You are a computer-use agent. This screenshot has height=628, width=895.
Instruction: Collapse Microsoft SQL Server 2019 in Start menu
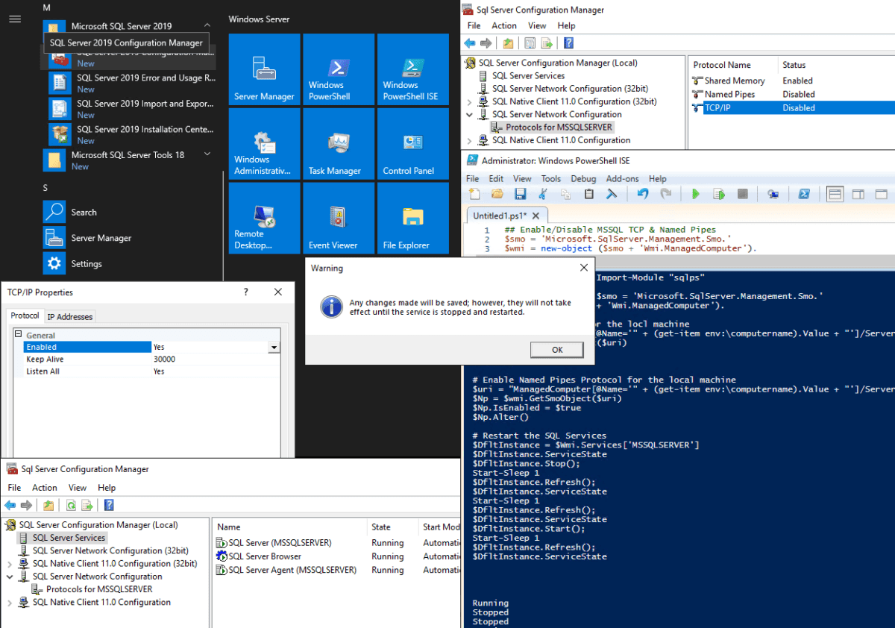[207, 24]
